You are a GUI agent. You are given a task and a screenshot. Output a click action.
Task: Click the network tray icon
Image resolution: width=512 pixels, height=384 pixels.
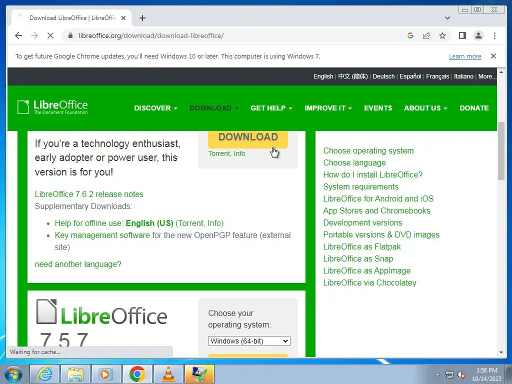click(x=449, y=374)
